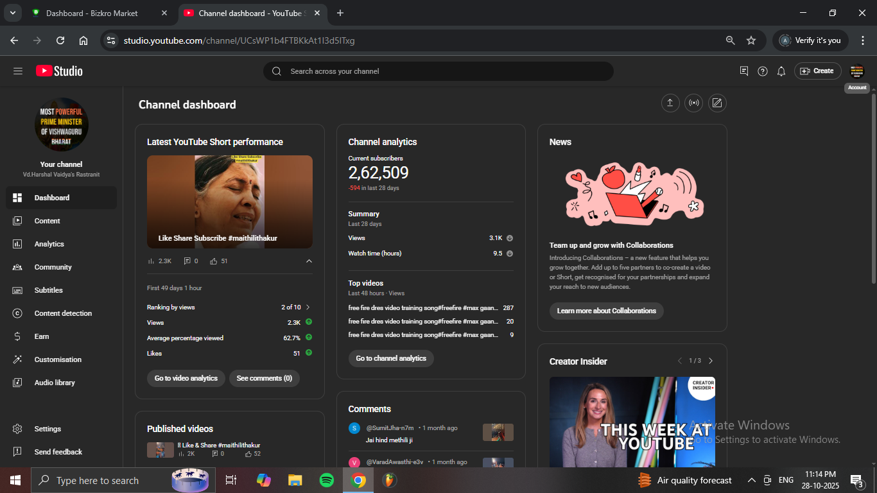
Task: Open Analytics in the sidebar
Action: (49, 244)
